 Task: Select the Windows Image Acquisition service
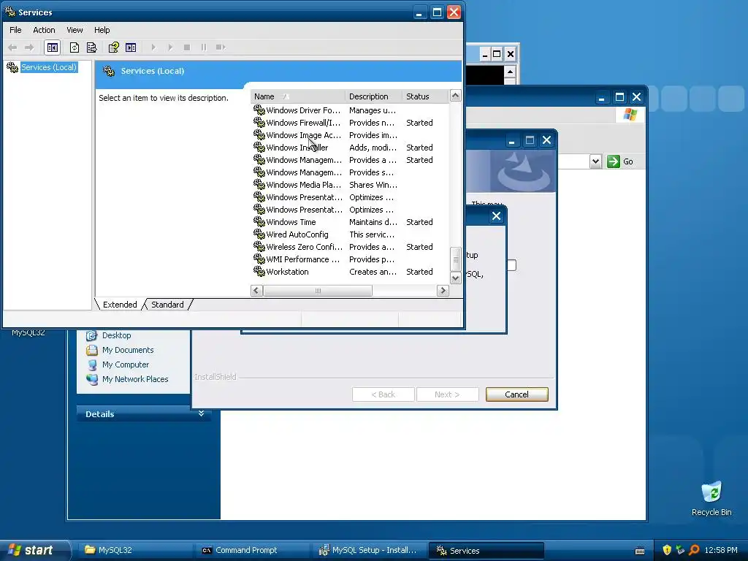tap(350, 135)
